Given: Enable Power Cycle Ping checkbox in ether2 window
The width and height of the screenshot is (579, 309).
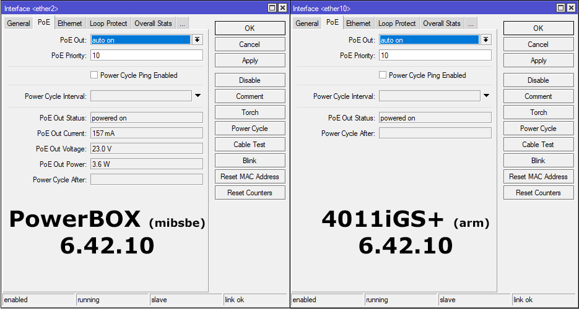Looking at the screenshot, I should pyautogui.click(x=94, y=75).
